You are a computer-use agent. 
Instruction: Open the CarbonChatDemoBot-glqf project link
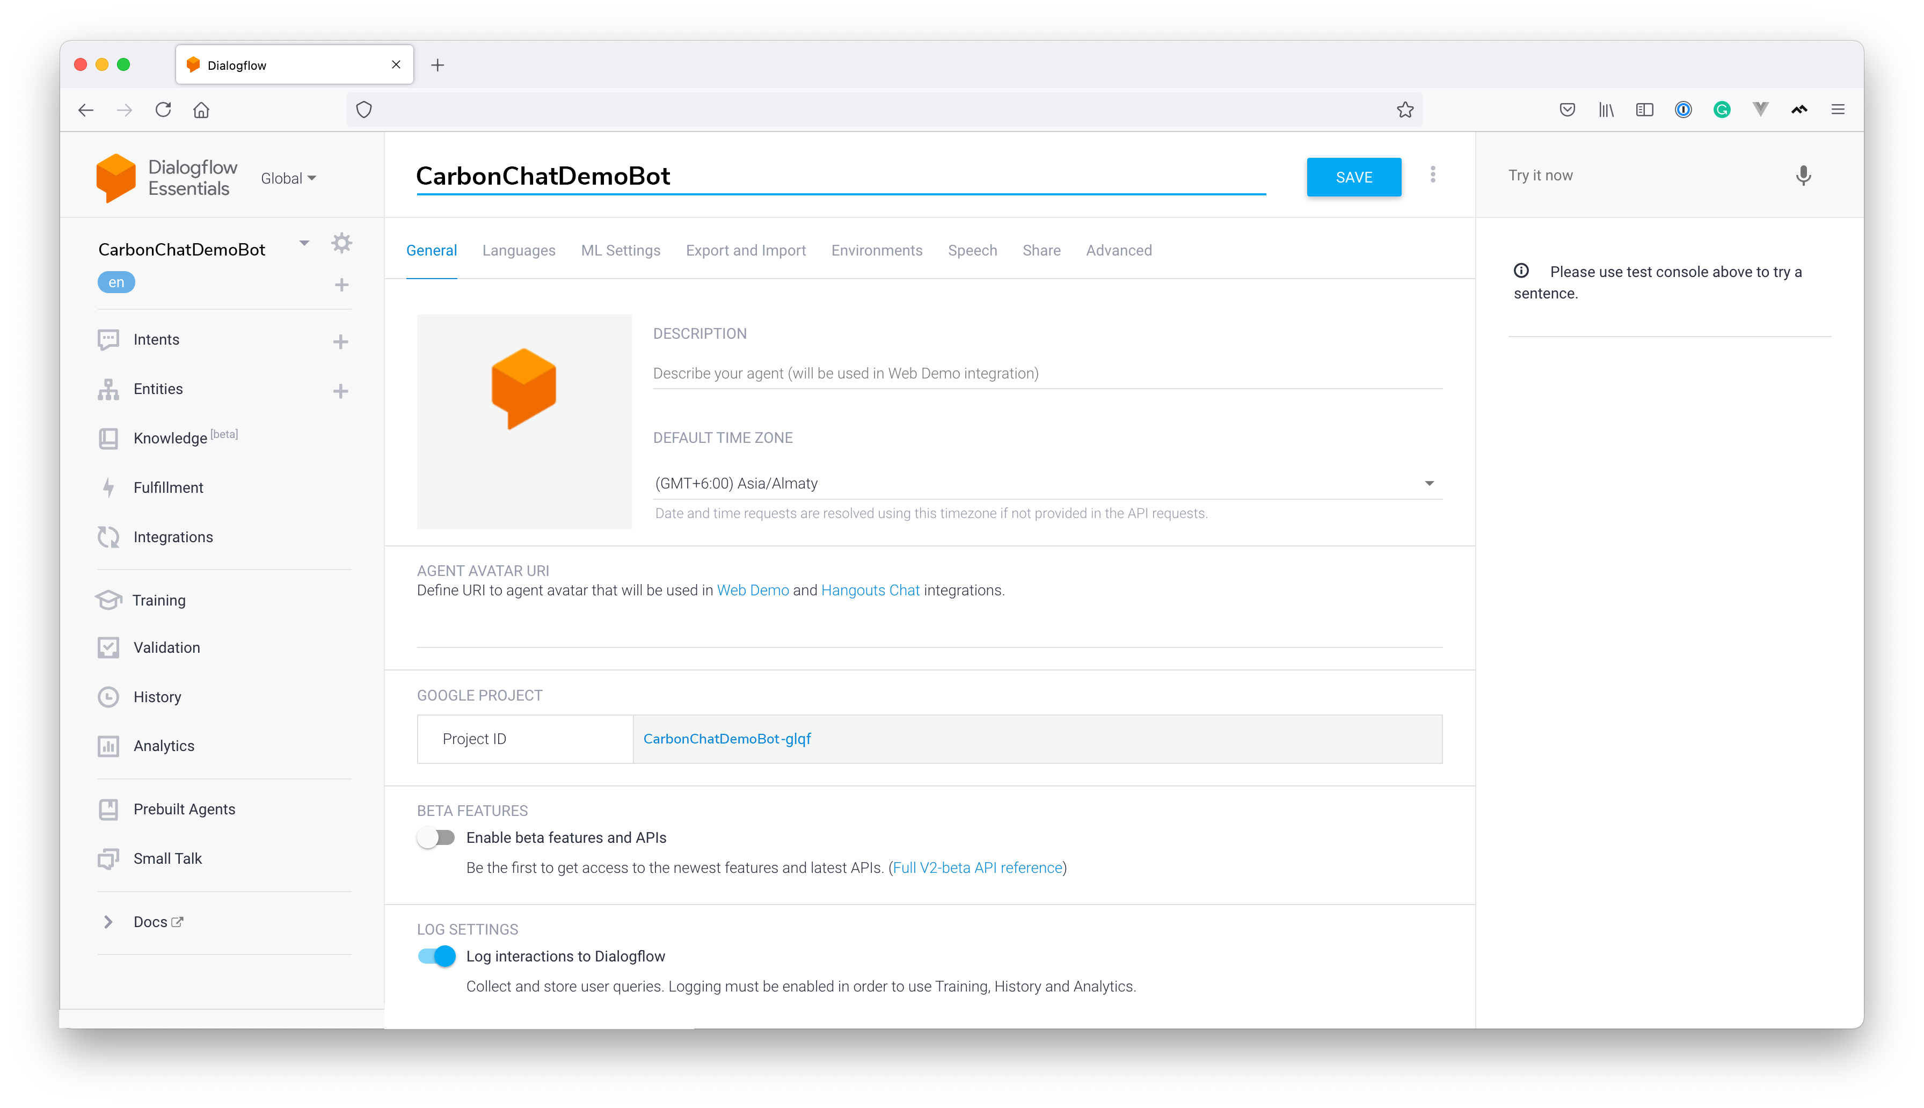[x=726, y=739]
